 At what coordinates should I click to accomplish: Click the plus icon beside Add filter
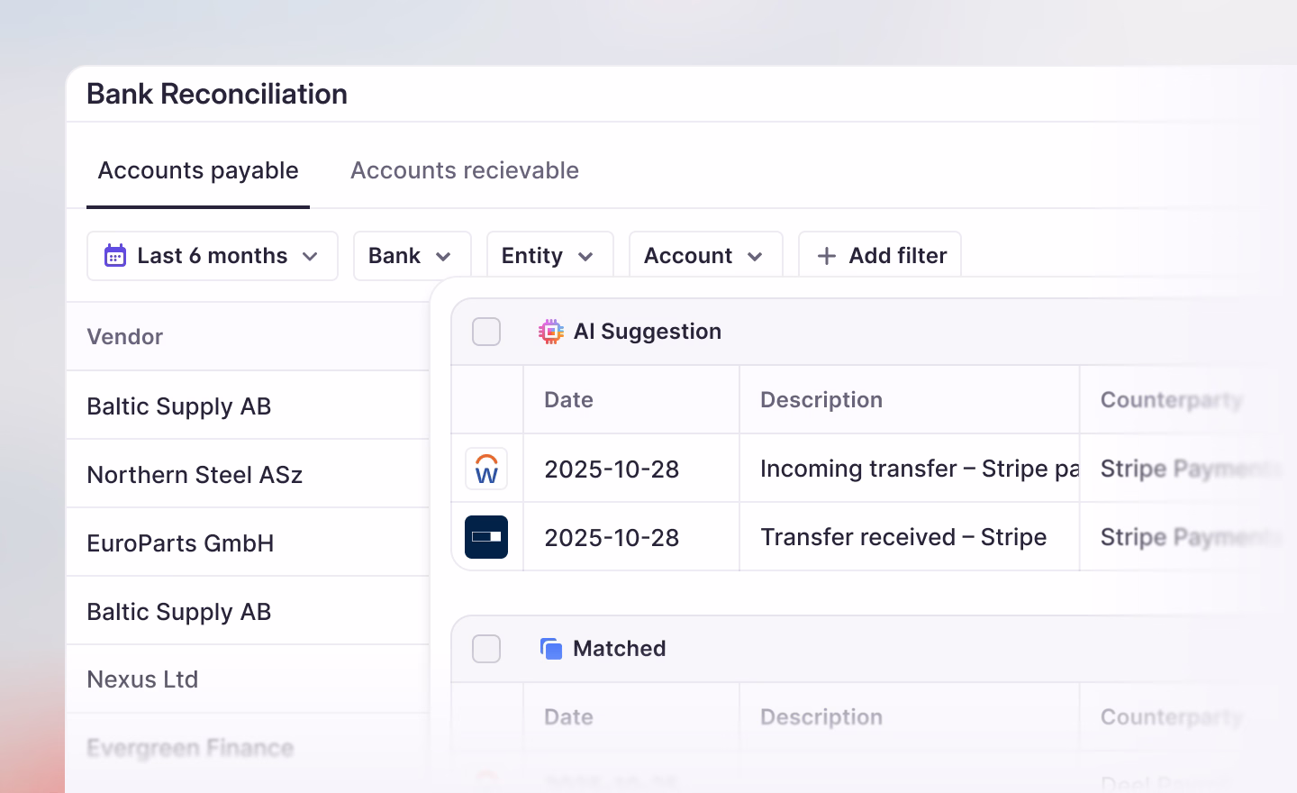pyautogui.click(x=826, y=256)
